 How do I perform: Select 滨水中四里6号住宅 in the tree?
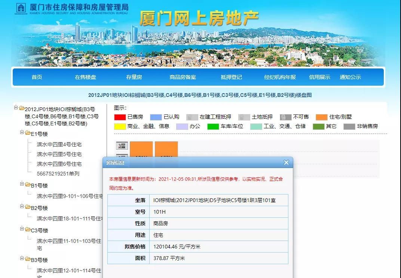coord(59,164)
